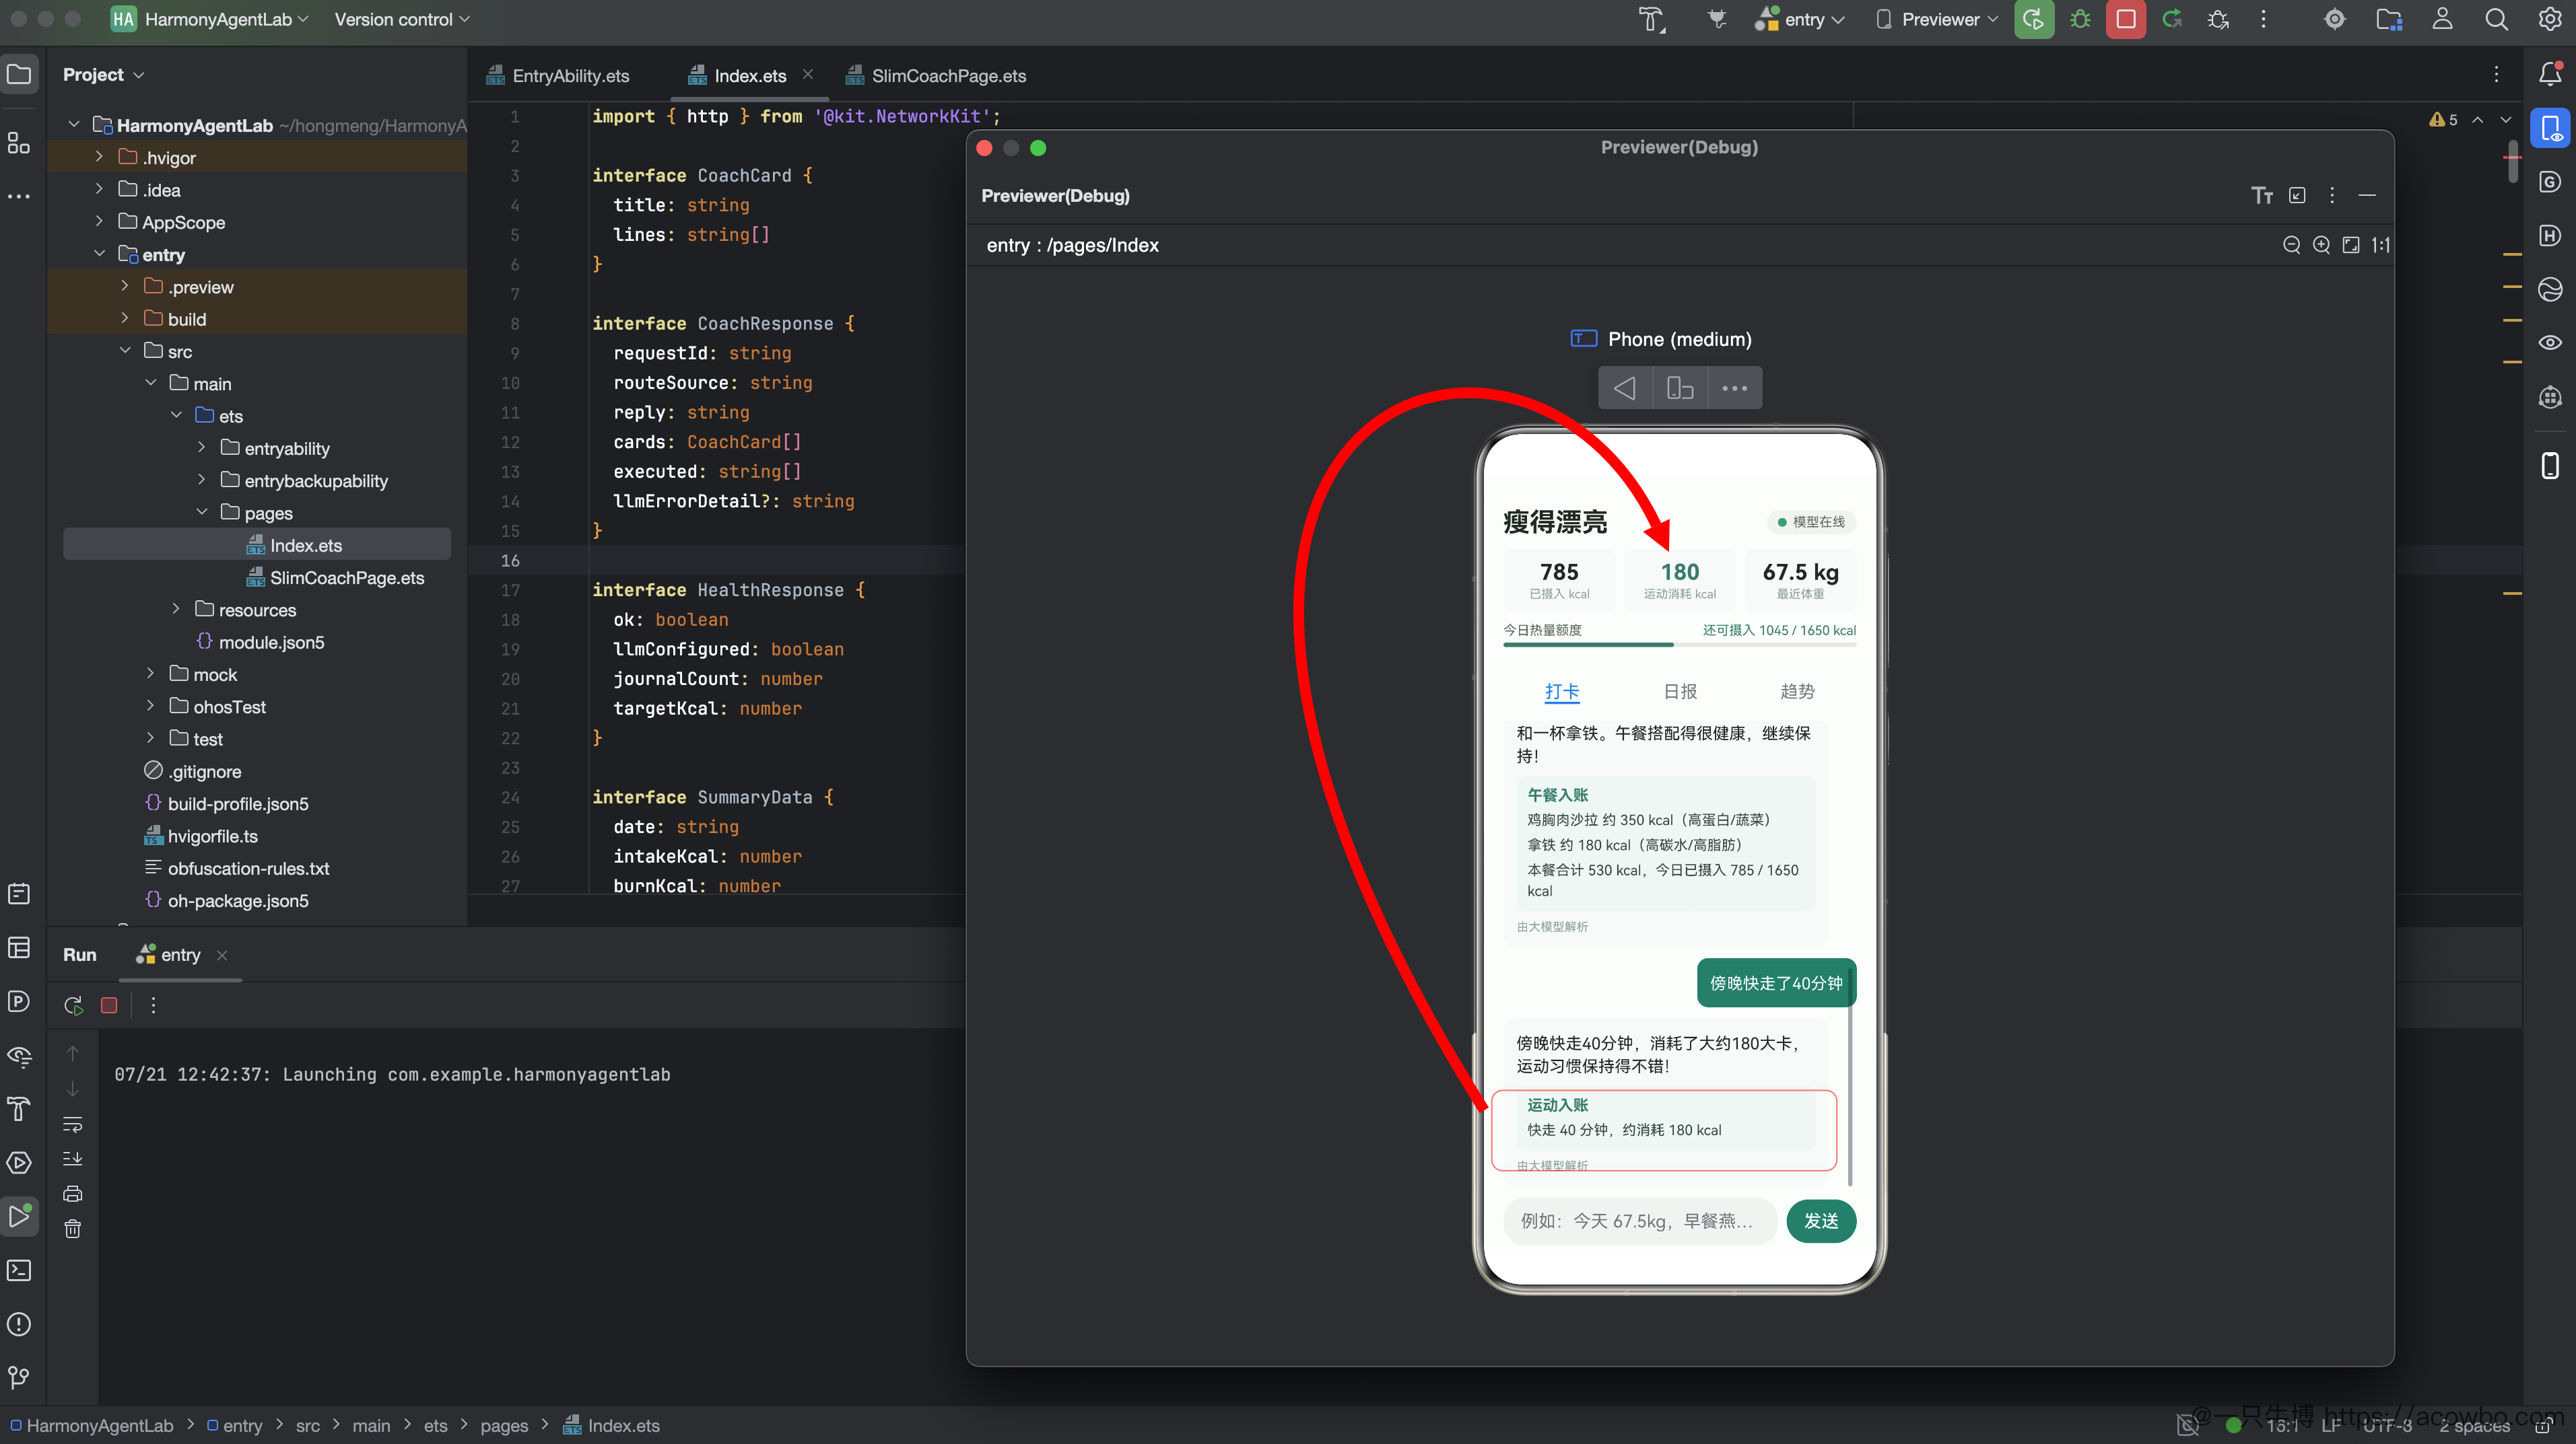Screen dimensions: 2576x1444
Task: Open the Previewer tool window icon
Action: pos(2550,128)
